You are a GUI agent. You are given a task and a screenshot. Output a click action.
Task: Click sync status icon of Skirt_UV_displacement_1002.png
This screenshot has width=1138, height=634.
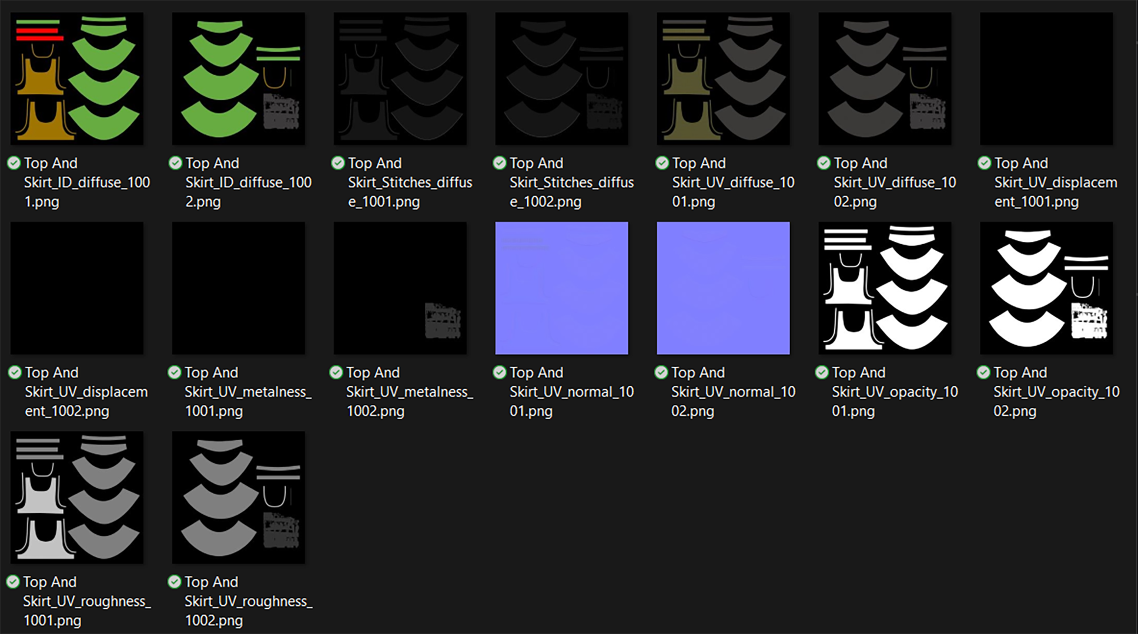point(15,372)
